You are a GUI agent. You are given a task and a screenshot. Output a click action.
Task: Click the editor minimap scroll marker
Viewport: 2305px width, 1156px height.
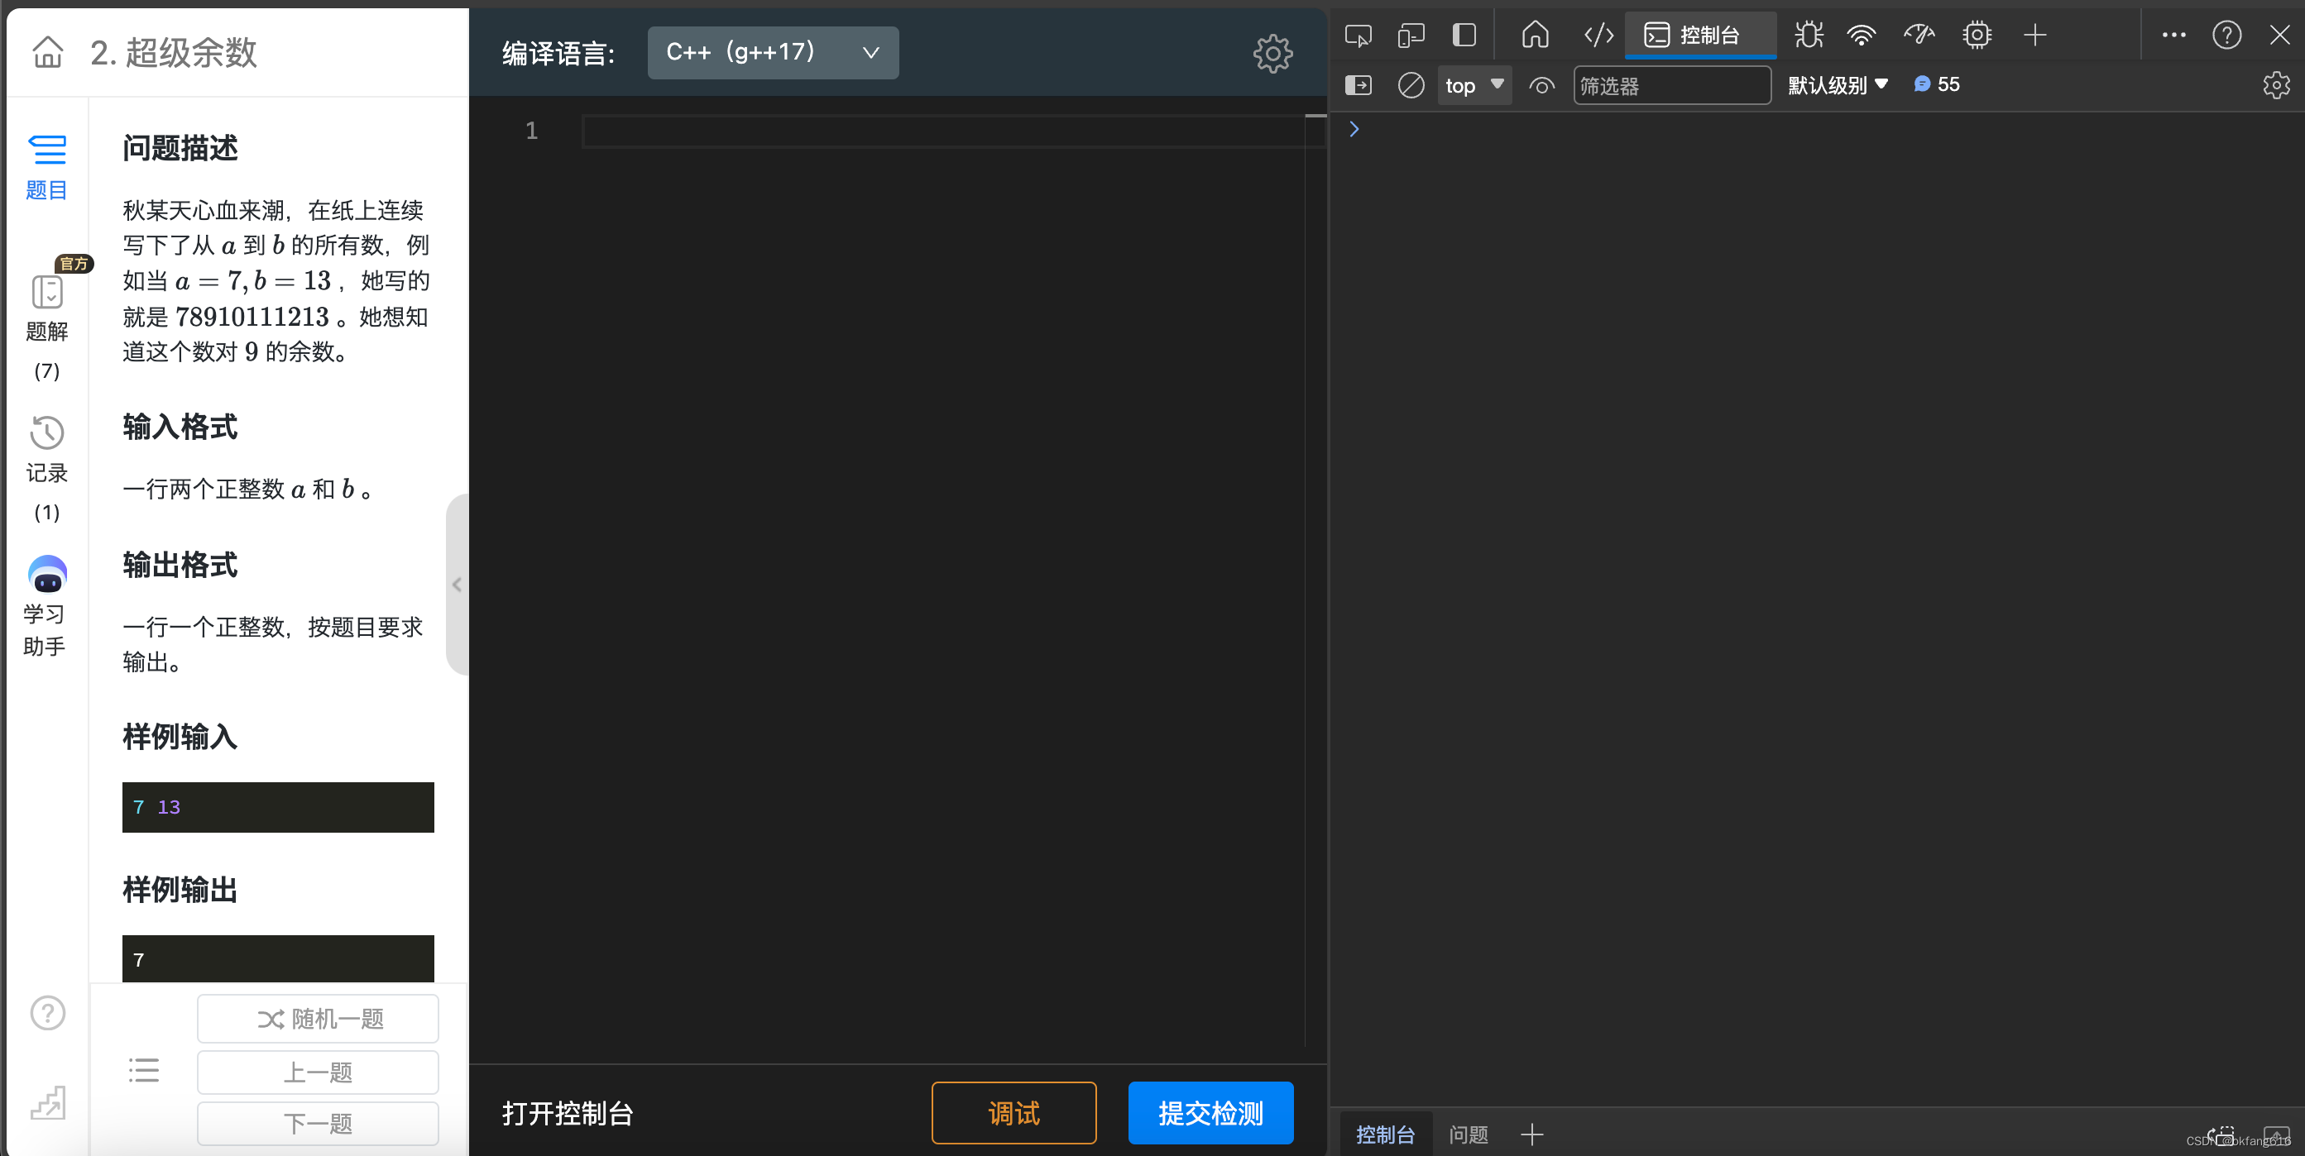[x=1315, y=117]
